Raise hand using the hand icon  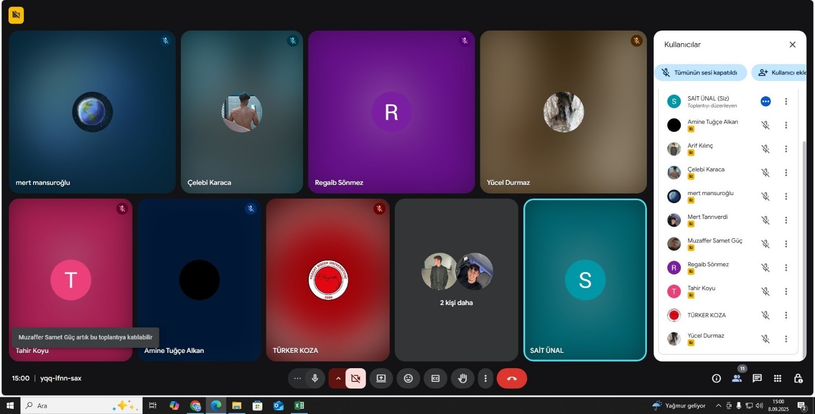[x=463, y=378]
